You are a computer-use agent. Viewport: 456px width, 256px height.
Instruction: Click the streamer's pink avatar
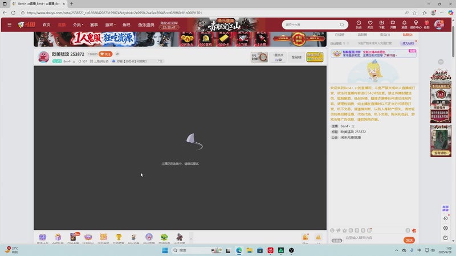tap(44, 57)
